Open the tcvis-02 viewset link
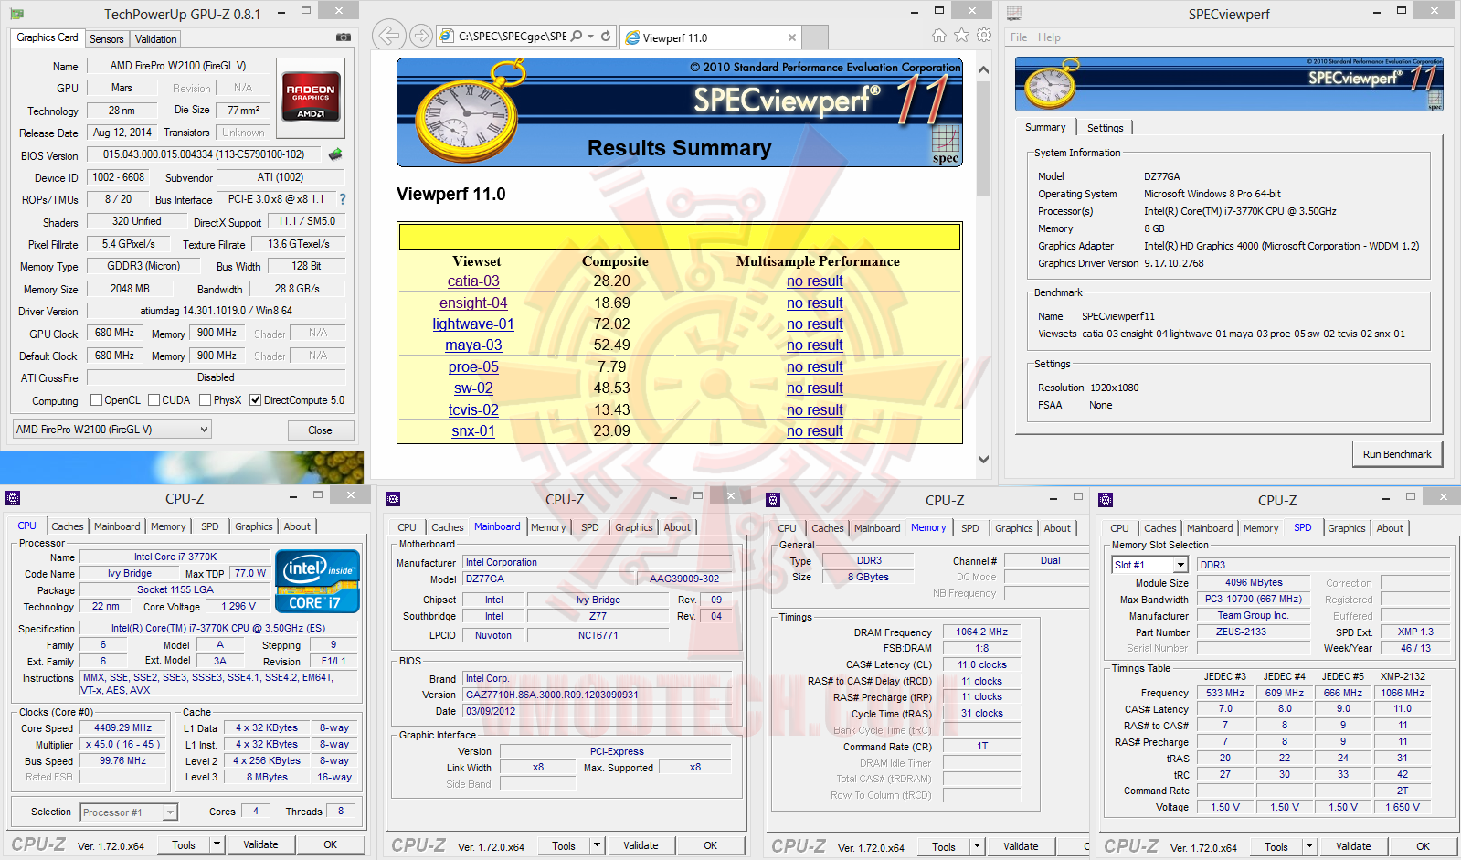 point(473,410)
